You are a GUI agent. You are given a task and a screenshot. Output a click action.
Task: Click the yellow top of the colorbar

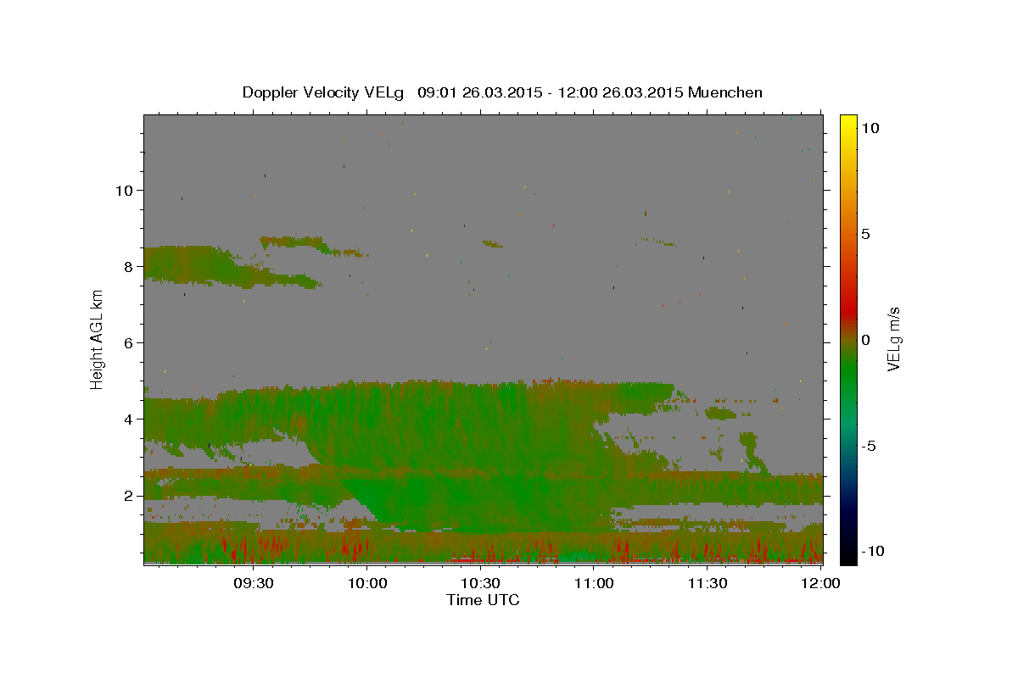848,123
